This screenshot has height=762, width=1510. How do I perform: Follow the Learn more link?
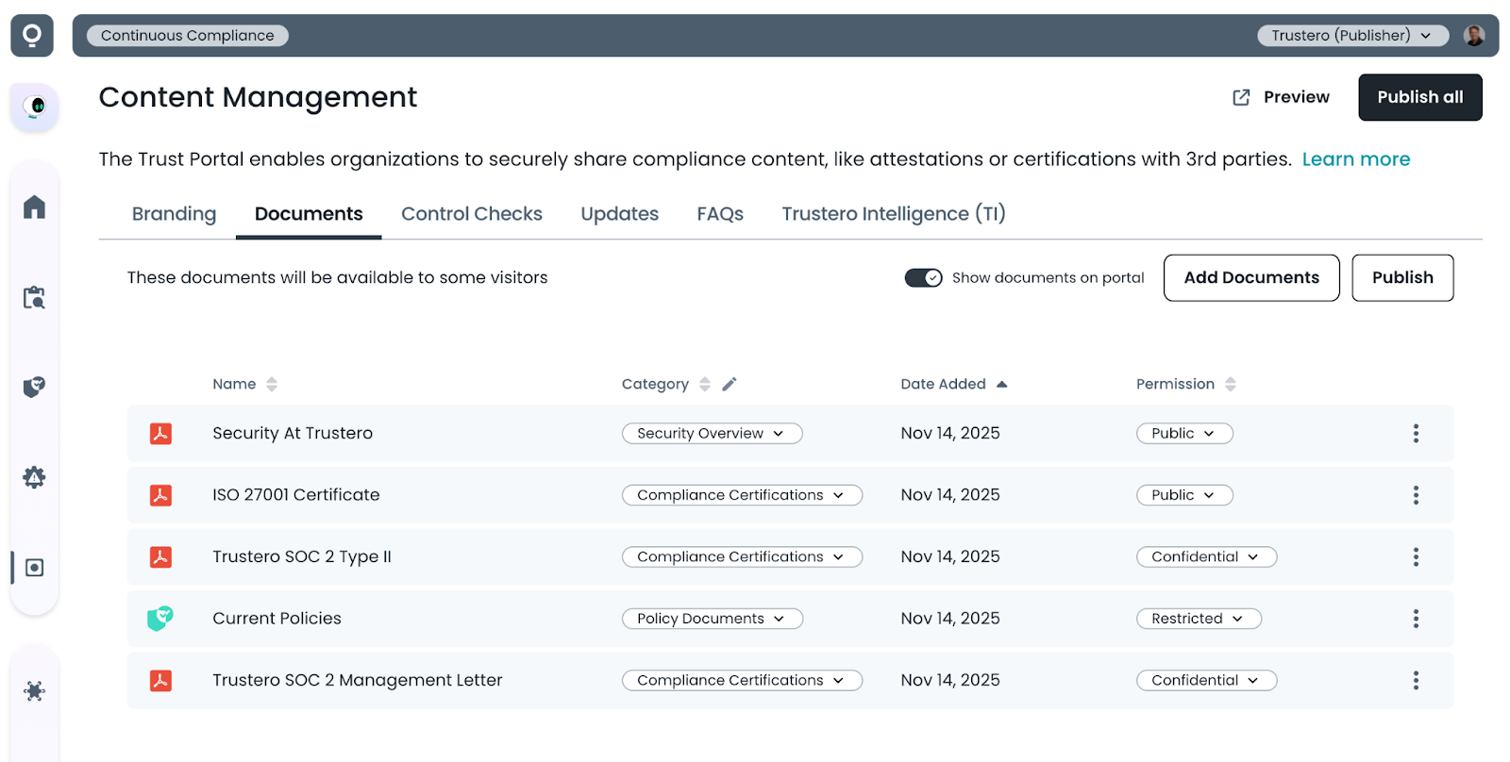click(1355, 159)
